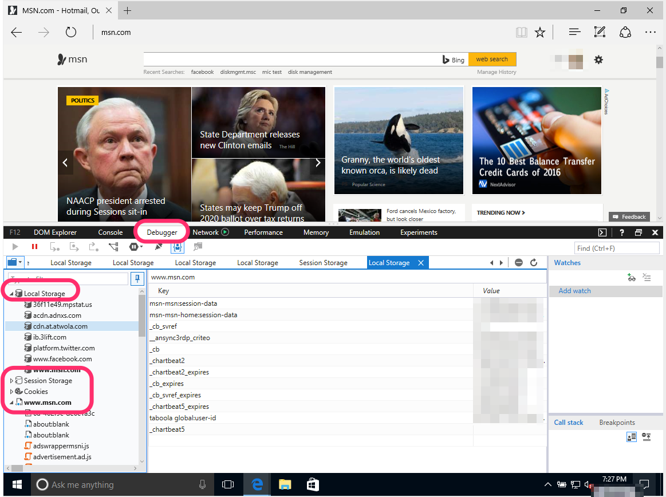Open the adswrappermsni.js script file
This screenshot has width=666, height=497.
[61, 446]
